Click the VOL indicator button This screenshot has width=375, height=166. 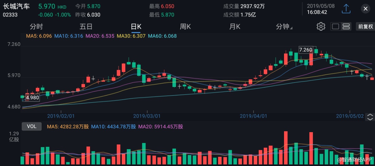[x=32, y=127]
